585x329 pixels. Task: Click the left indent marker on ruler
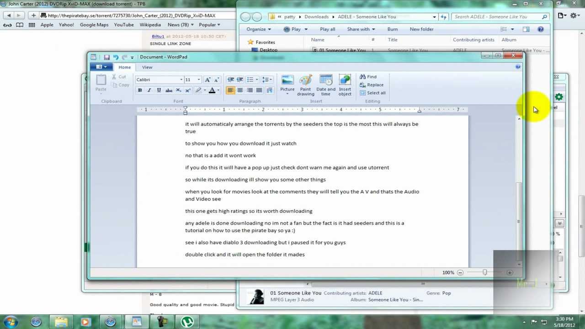point(185,112)
